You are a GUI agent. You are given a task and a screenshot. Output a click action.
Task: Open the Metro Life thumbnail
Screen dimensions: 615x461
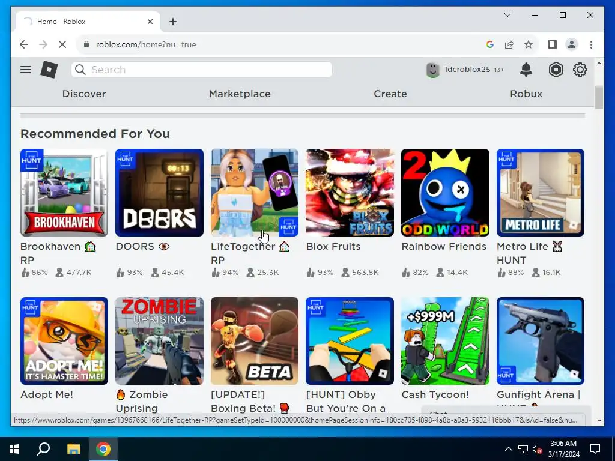(541, 193)
